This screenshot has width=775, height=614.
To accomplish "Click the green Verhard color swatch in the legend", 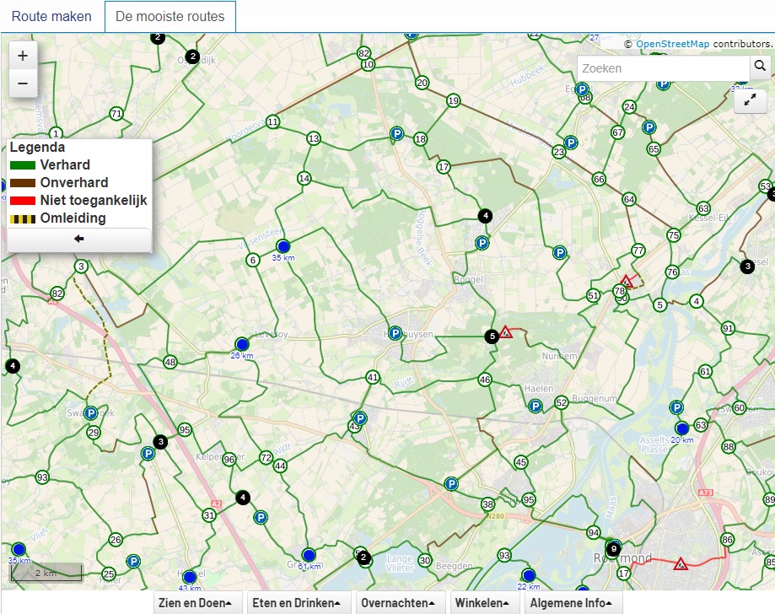I will point(22,164).
